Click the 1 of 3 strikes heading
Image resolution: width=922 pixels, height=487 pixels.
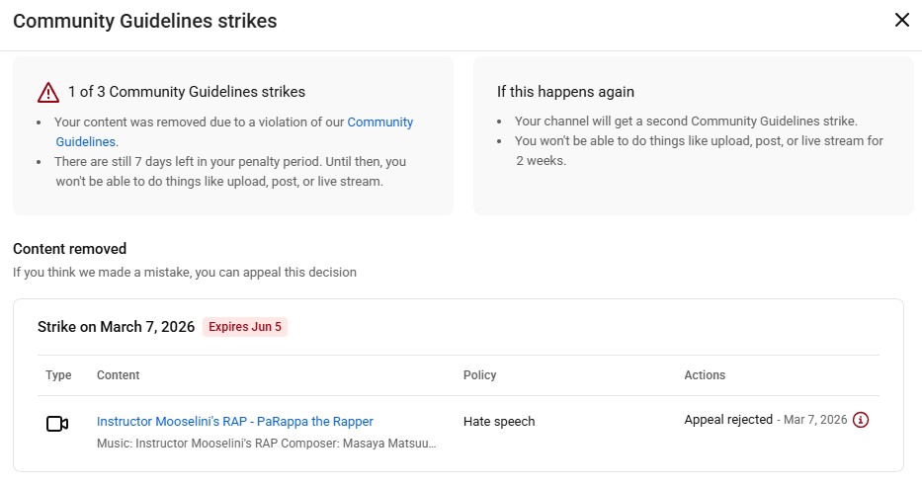pos(186,92)
